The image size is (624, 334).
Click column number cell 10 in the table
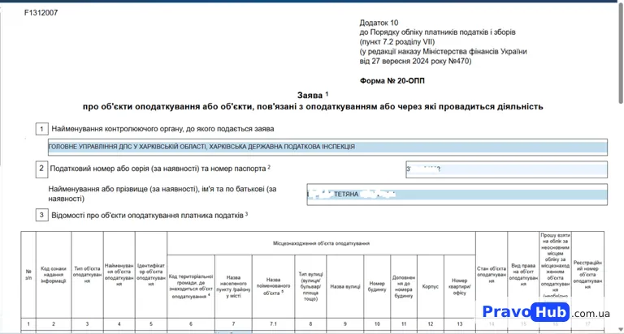377,323
